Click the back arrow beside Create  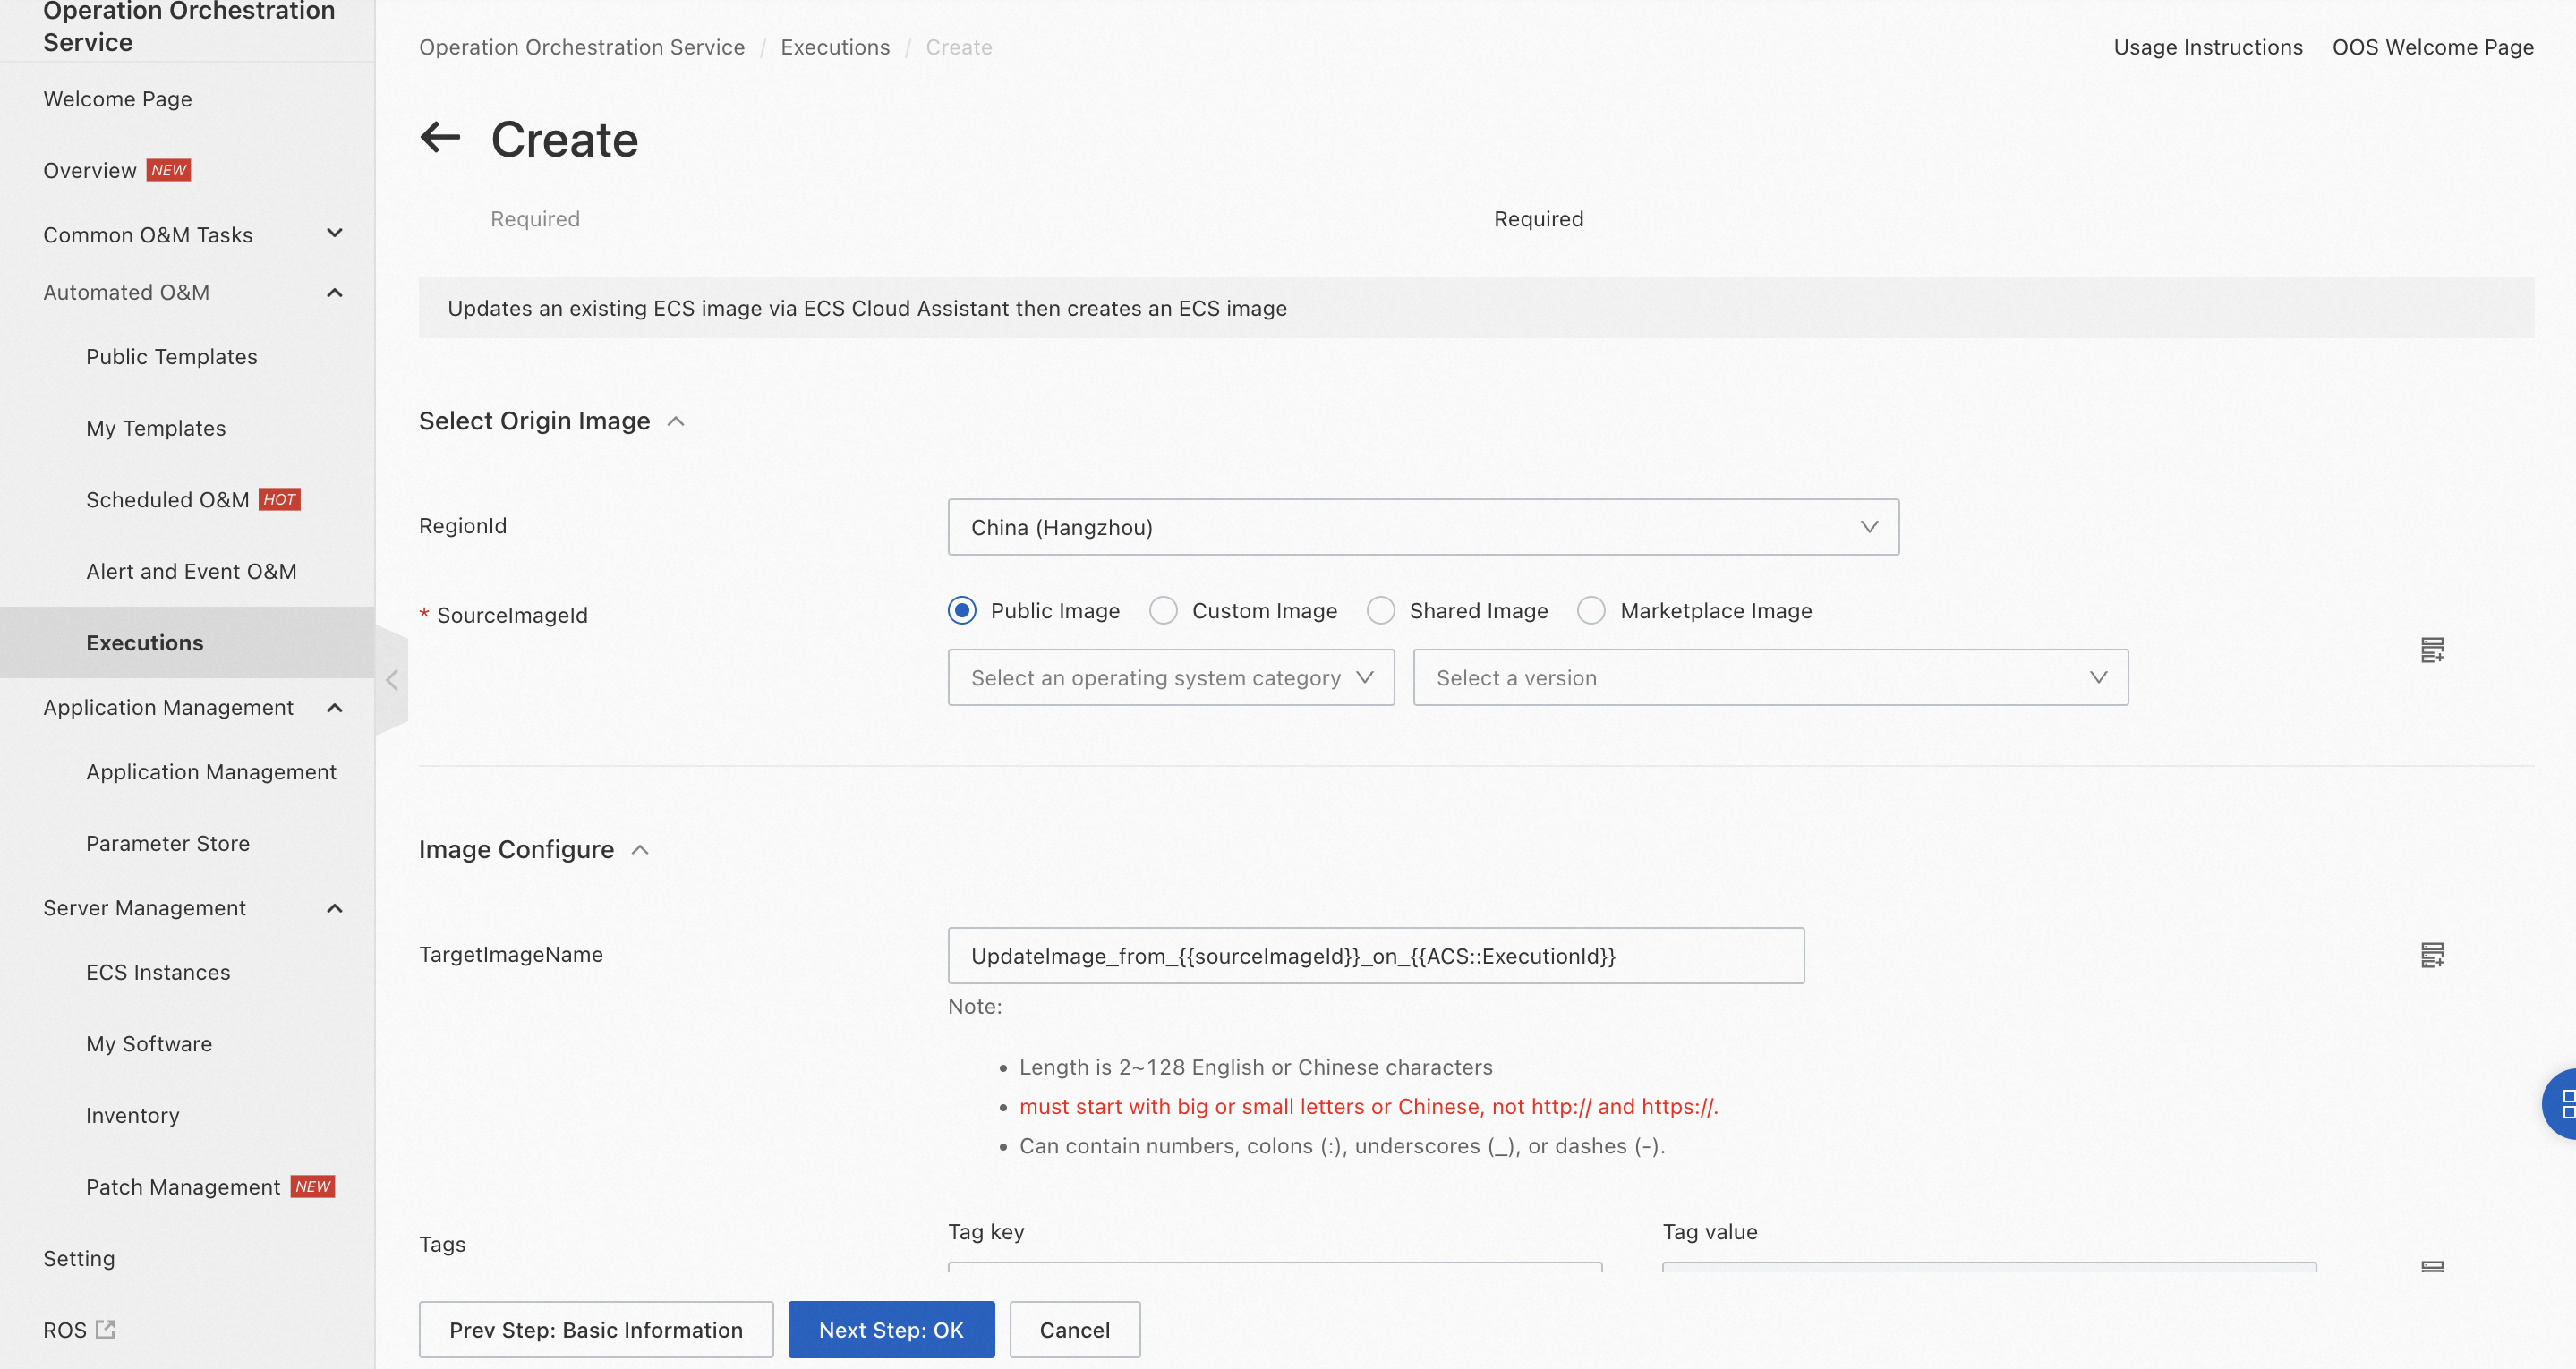pyautogui.click(x=440, y=138)
